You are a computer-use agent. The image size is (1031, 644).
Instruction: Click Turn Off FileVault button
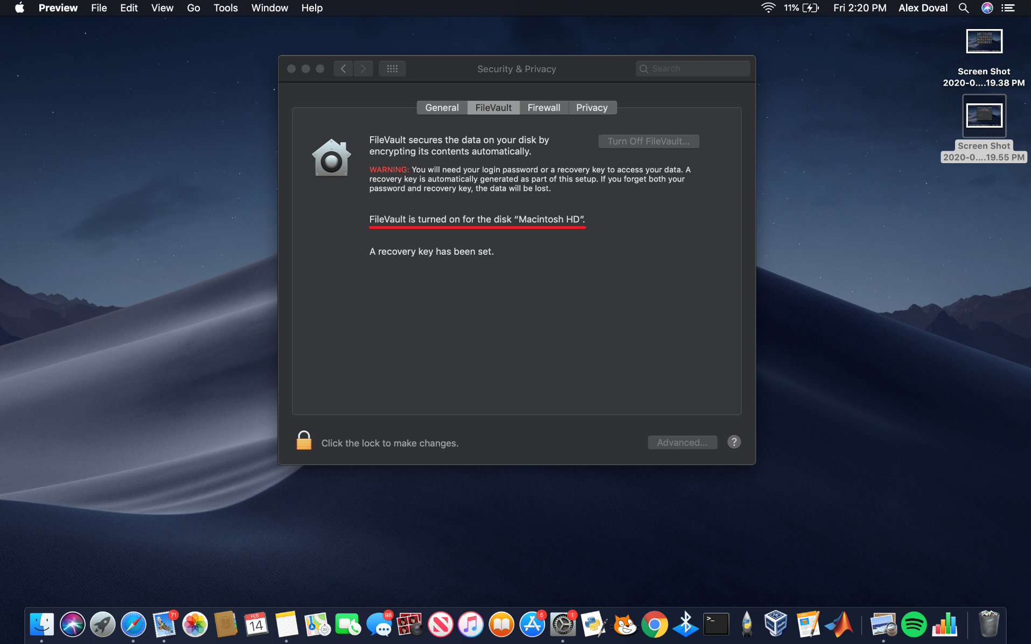[x=649, y=141]
